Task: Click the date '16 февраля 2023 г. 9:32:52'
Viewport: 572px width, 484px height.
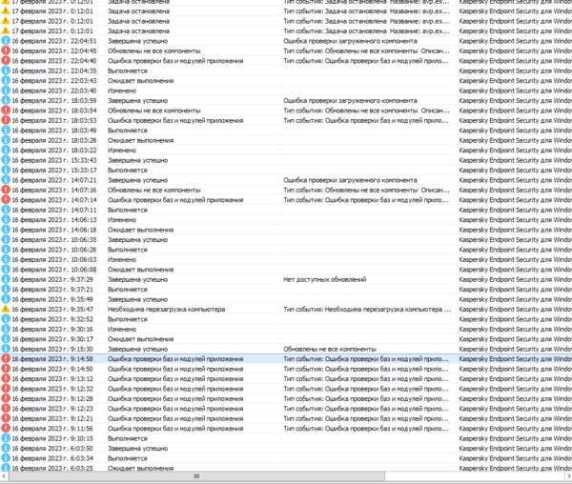Action: [52, 319]
